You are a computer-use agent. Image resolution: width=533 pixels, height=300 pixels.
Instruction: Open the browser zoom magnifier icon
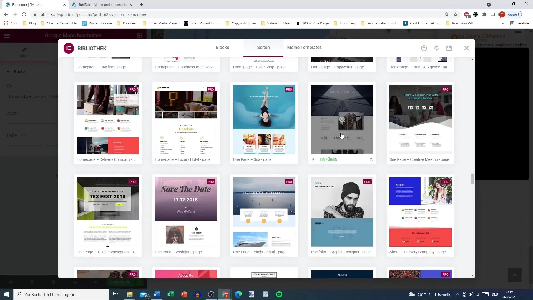click(447, 14)
